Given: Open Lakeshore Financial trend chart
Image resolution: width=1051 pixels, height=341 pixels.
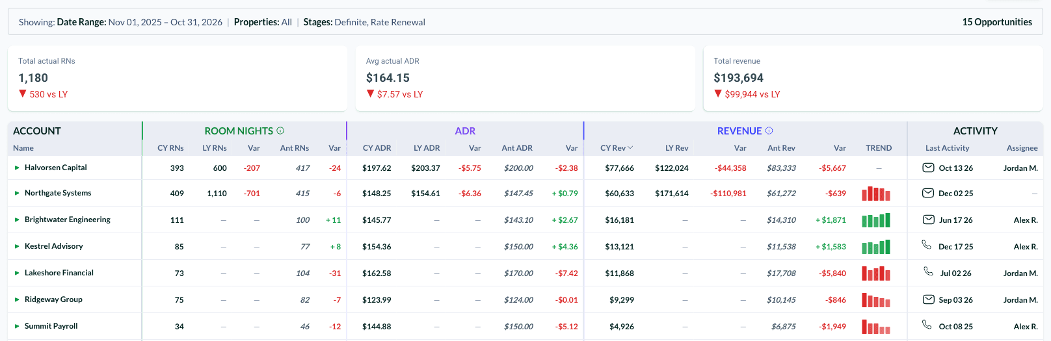Looking at the screenshot, I should (x=876, y=273).
